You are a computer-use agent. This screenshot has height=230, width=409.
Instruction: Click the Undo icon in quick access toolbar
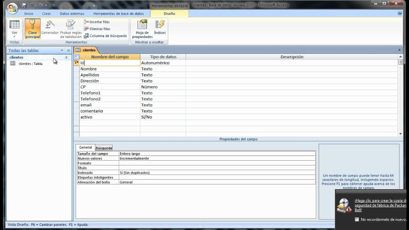point(32,5)
